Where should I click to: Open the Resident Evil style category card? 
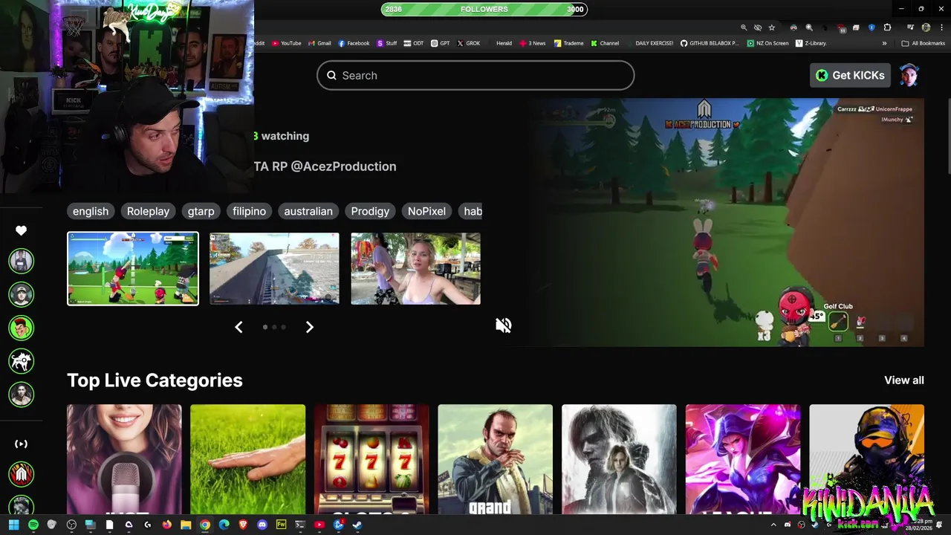point(619,459)
